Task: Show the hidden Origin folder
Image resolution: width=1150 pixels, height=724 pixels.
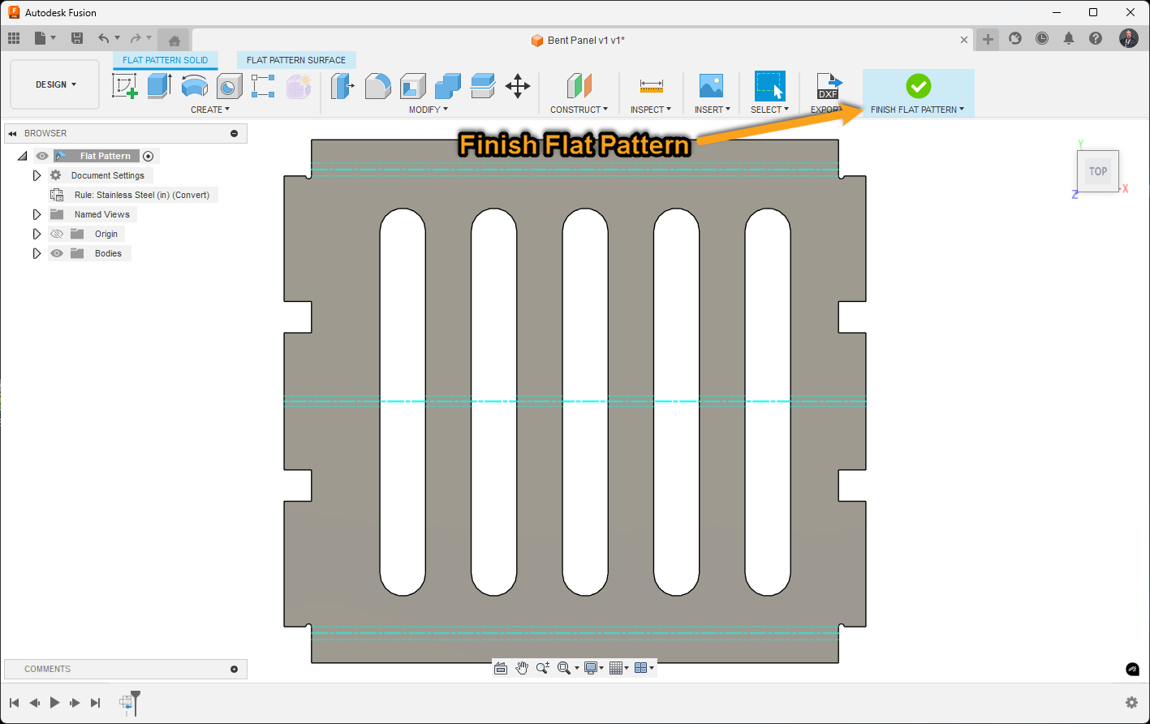Action: (56, 234)
